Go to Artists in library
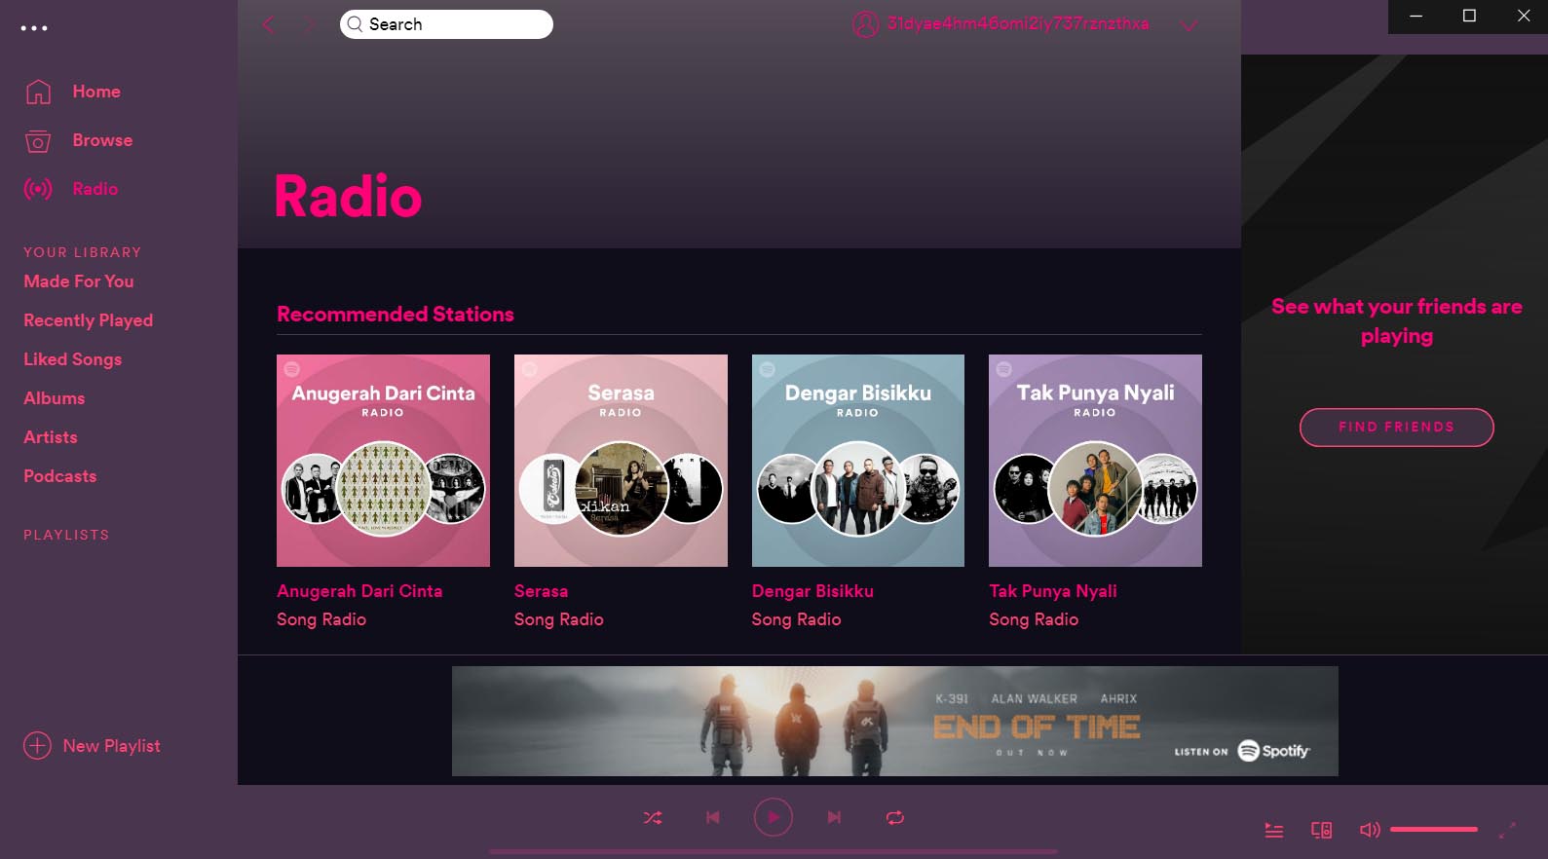This screenshot has width=1548, height=859. point(51,437)
